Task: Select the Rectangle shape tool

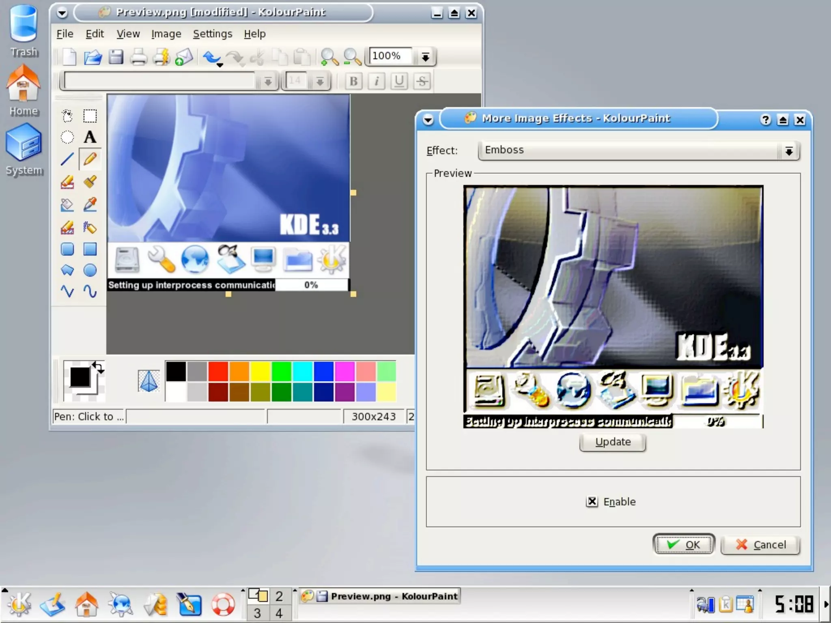Action: coord(90,249)
